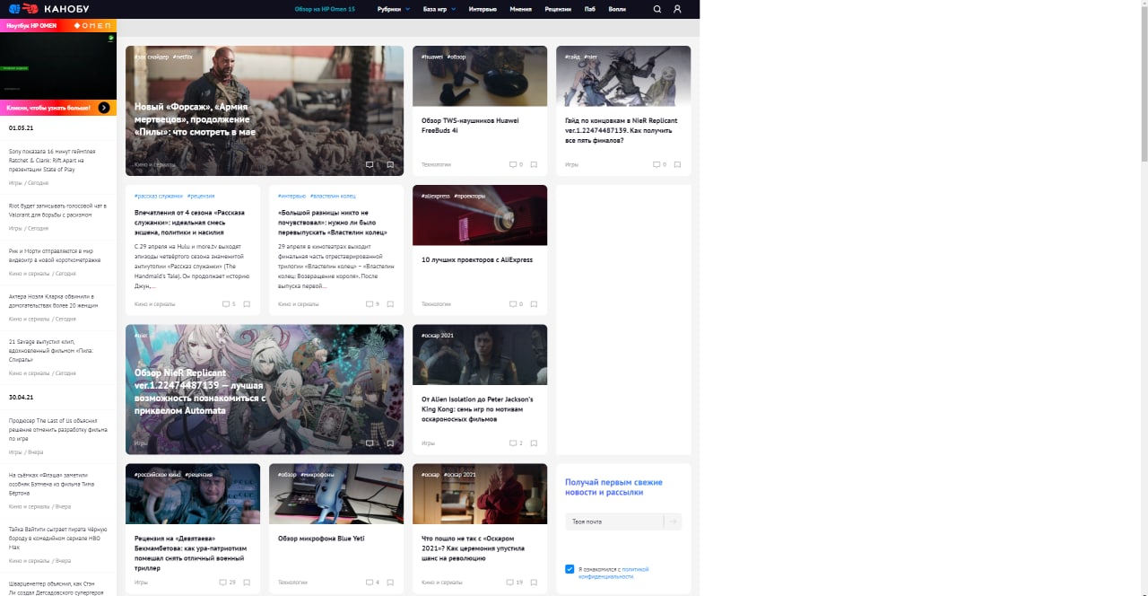1148x596 pixels.
Task: Bookmark the 10 лучших проекторов card
Action: click(534, 303)
